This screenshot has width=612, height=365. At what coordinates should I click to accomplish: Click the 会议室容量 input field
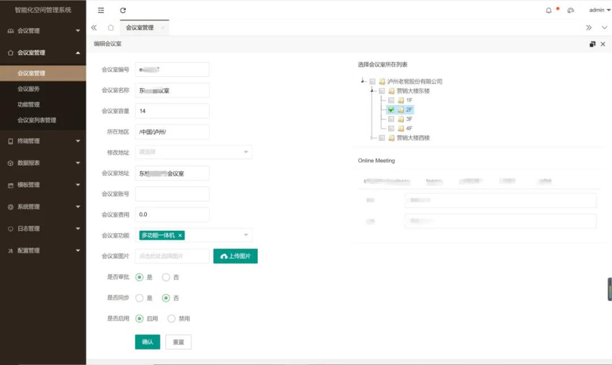click(172, 111)
